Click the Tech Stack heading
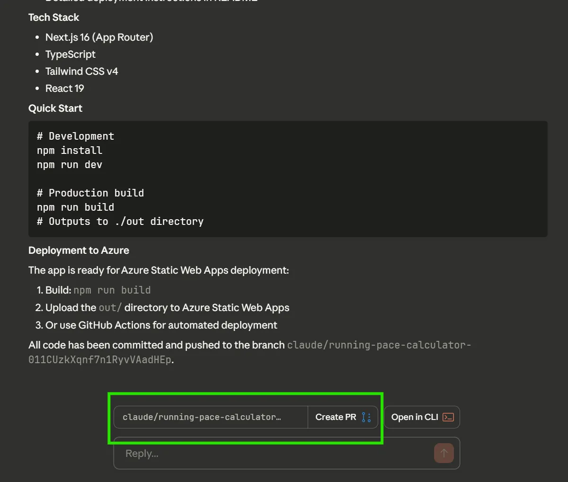 (x=53, y=18)
